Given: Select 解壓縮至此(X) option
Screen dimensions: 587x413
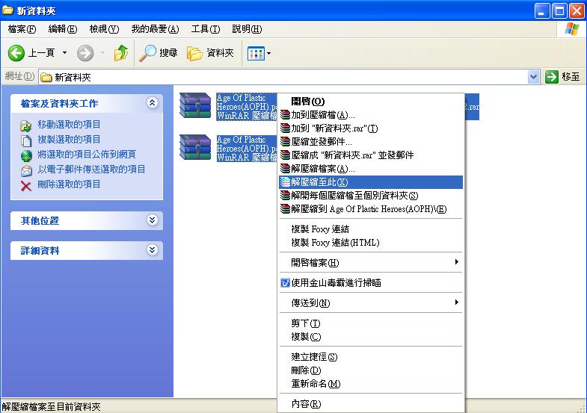Looking at the screenshot, I should click(371, 182).
